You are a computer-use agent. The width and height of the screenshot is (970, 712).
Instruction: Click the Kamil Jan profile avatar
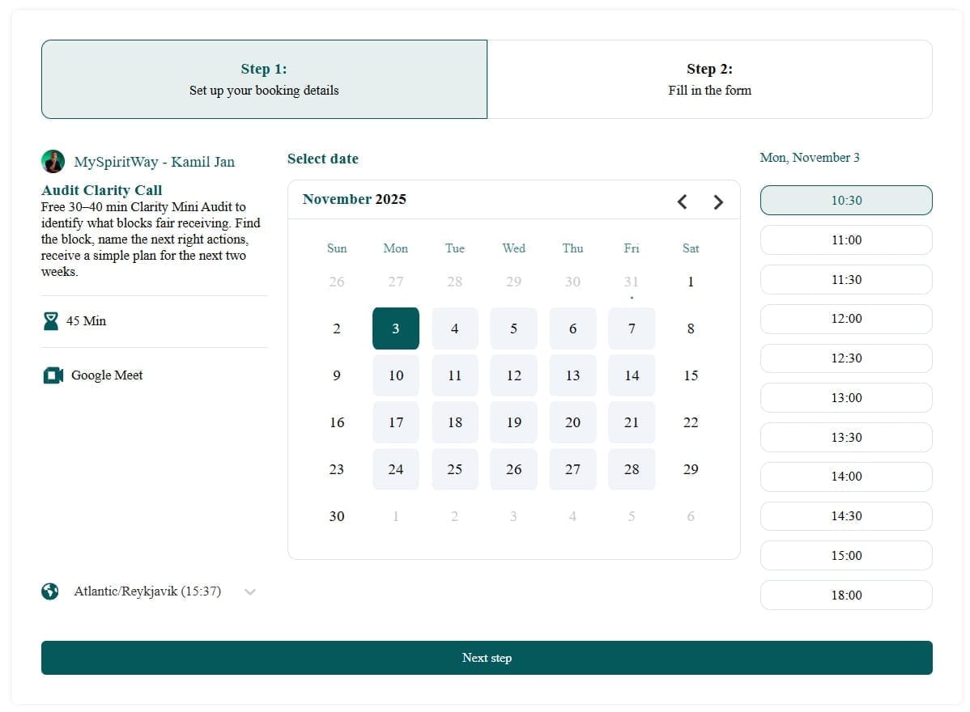coord(53,162)
